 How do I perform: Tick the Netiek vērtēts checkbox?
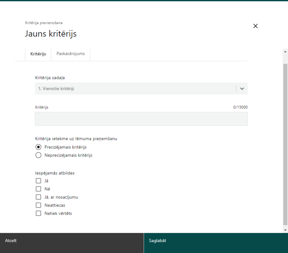coord(38,213)
